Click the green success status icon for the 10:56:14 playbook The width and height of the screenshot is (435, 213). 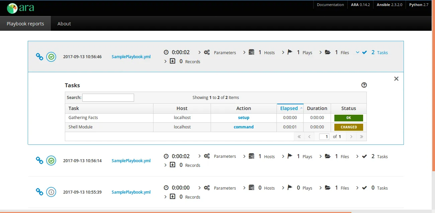51,161
